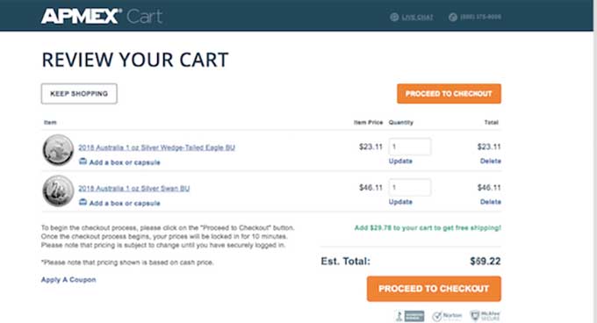This screenshot has height=323, width=597.
Task: Open 2018 Australia Silver Swan BU link
Action: point(134,189)
